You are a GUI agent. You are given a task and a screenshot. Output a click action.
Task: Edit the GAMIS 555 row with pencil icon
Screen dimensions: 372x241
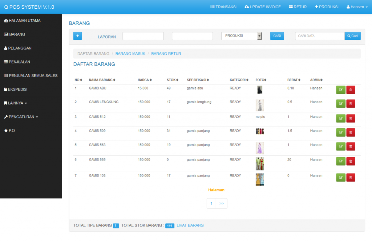click(x=341, y=161)
